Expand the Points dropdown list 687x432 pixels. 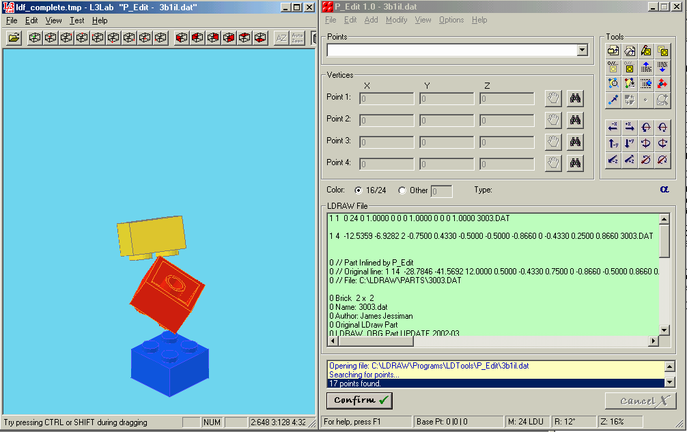point(582,50)
